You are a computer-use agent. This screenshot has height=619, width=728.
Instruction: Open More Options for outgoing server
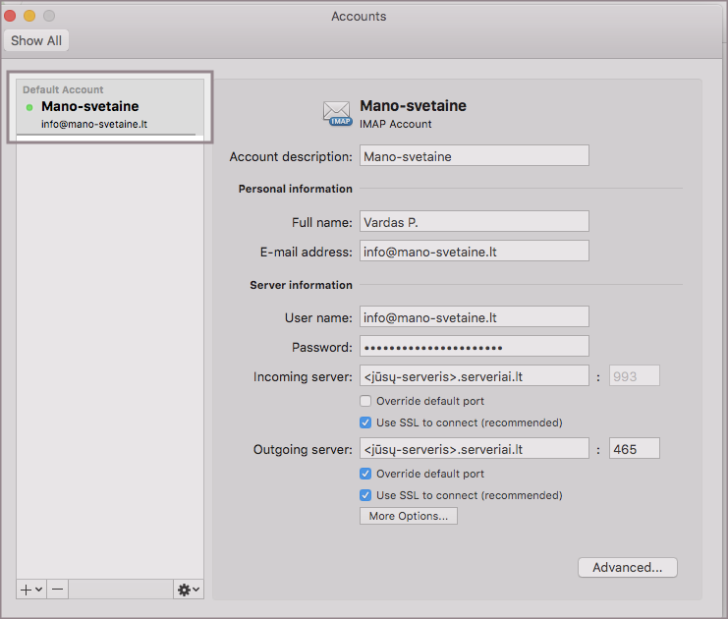point(408,516)
